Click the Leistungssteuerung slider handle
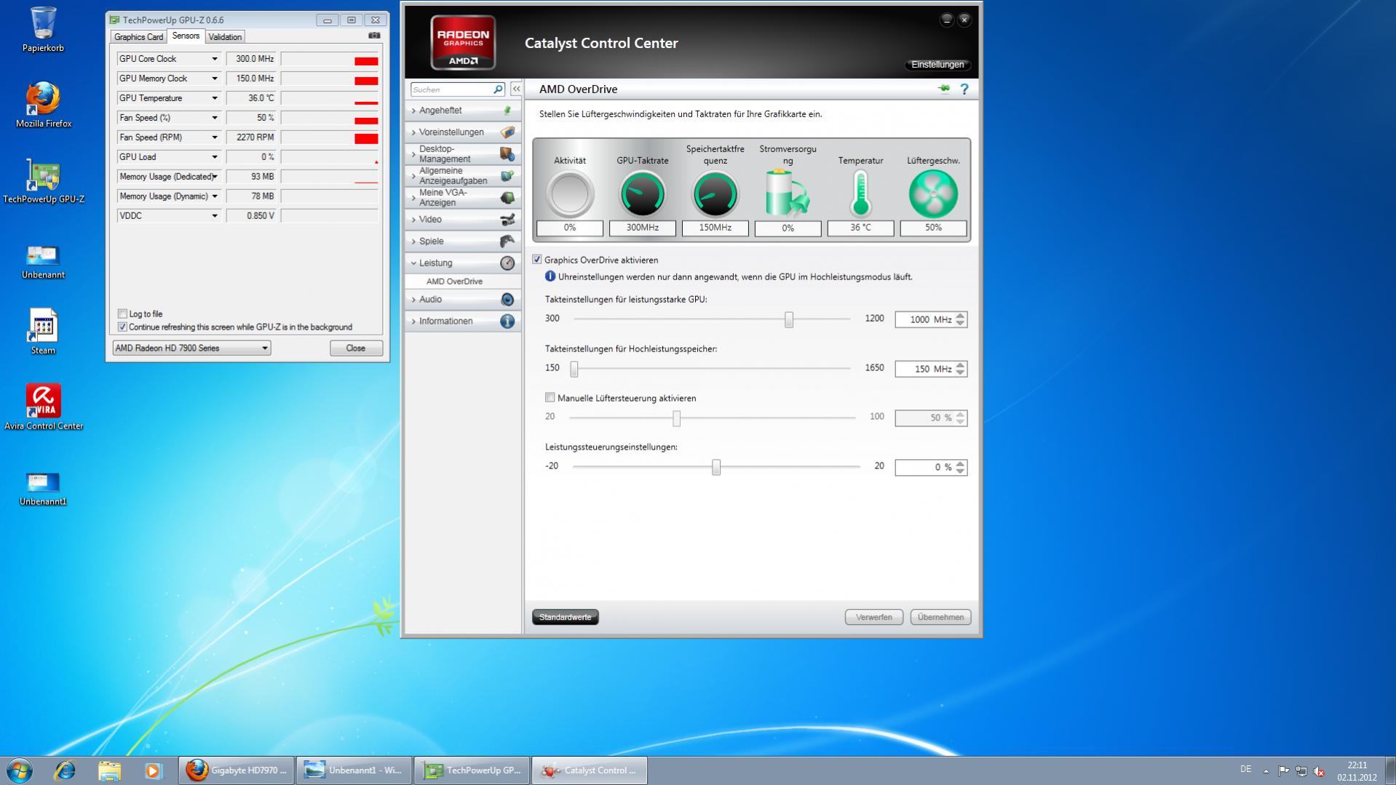 click(716, 467)
